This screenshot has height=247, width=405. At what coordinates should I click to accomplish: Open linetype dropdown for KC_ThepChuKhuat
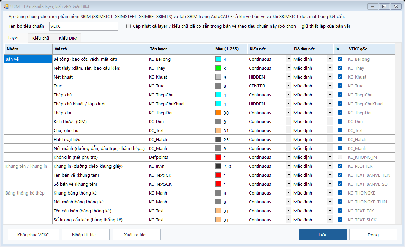(x=289, y=104)
